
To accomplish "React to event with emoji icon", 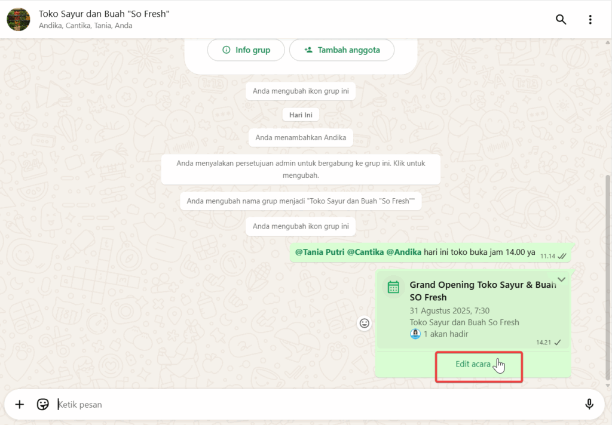I will 364,323.
